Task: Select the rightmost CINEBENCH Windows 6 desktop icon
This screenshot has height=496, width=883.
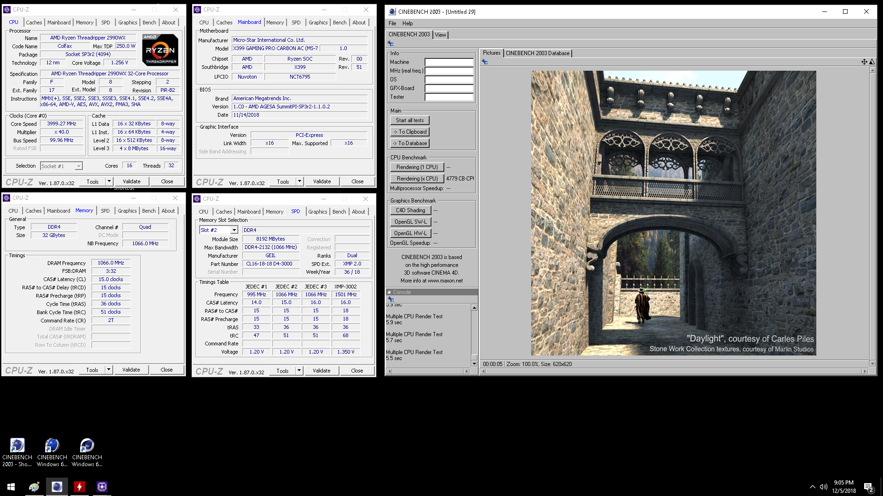Action: tap(87, 452)
